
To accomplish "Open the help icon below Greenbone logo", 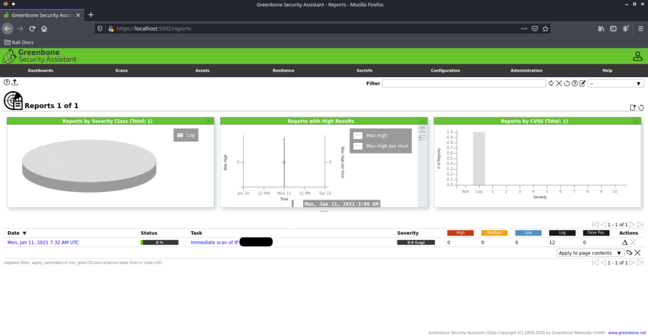I will pyautogui.click(x=6, y=82).
